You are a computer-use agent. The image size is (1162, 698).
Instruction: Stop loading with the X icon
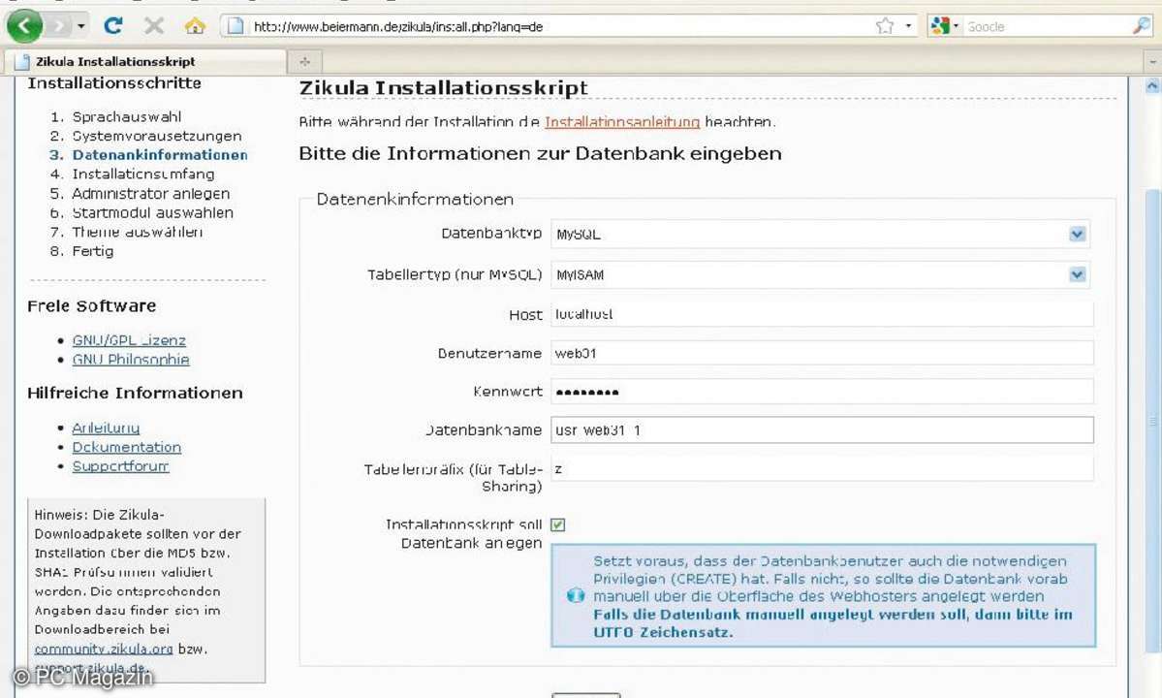tap(153, 26)
